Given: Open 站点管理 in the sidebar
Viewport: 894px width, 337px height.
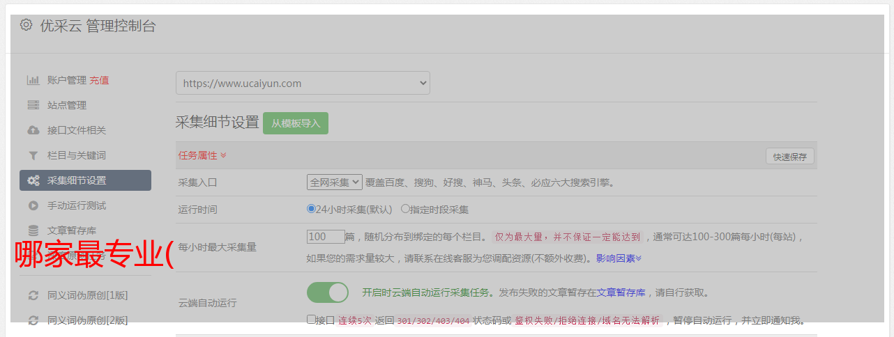Looking at the screenshot, I should (x=67, y=105).
